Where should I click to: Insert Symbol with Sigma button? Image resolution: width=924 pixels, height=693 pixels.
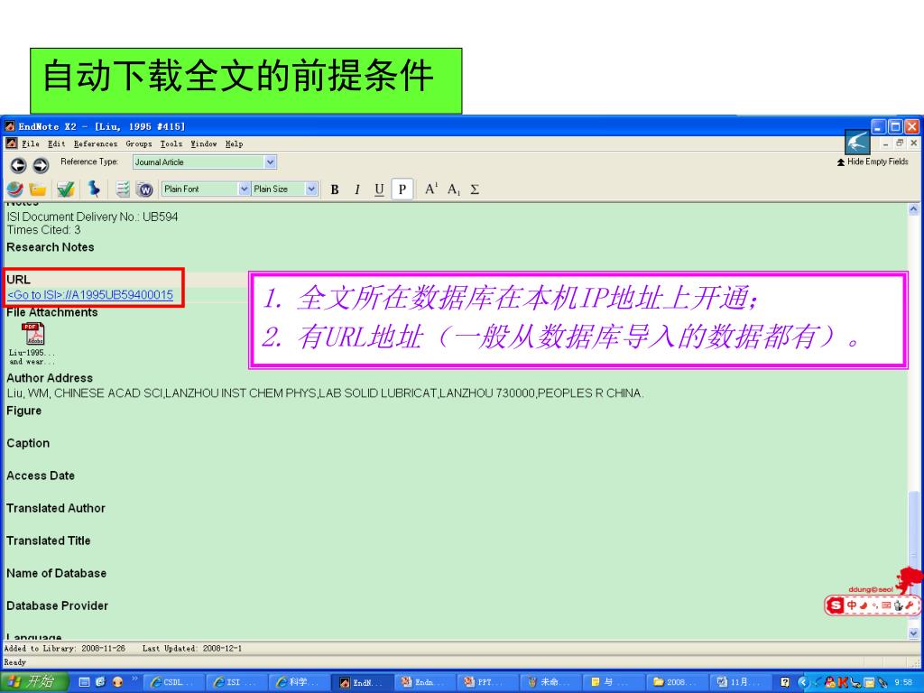pos(475,189)
